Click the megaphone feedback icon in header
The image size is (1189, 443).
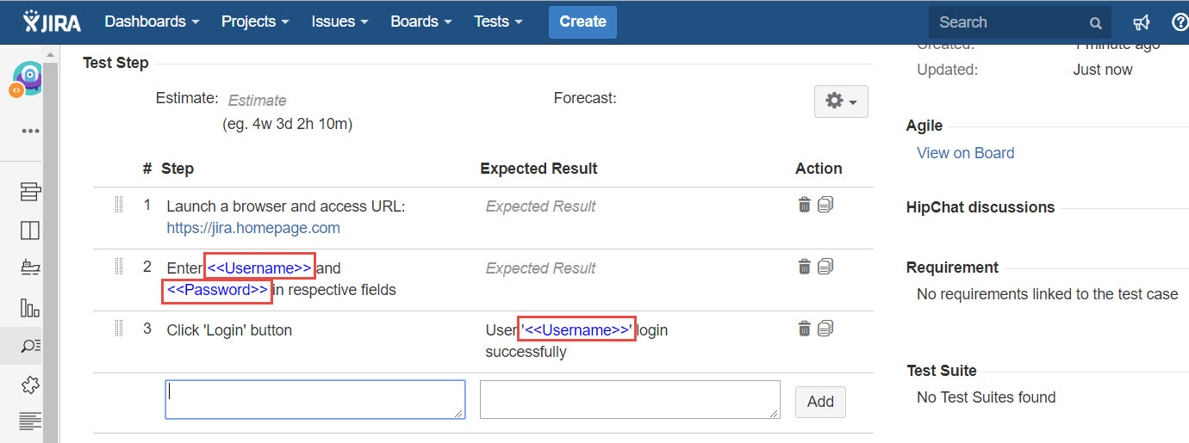coord(1142,22)
